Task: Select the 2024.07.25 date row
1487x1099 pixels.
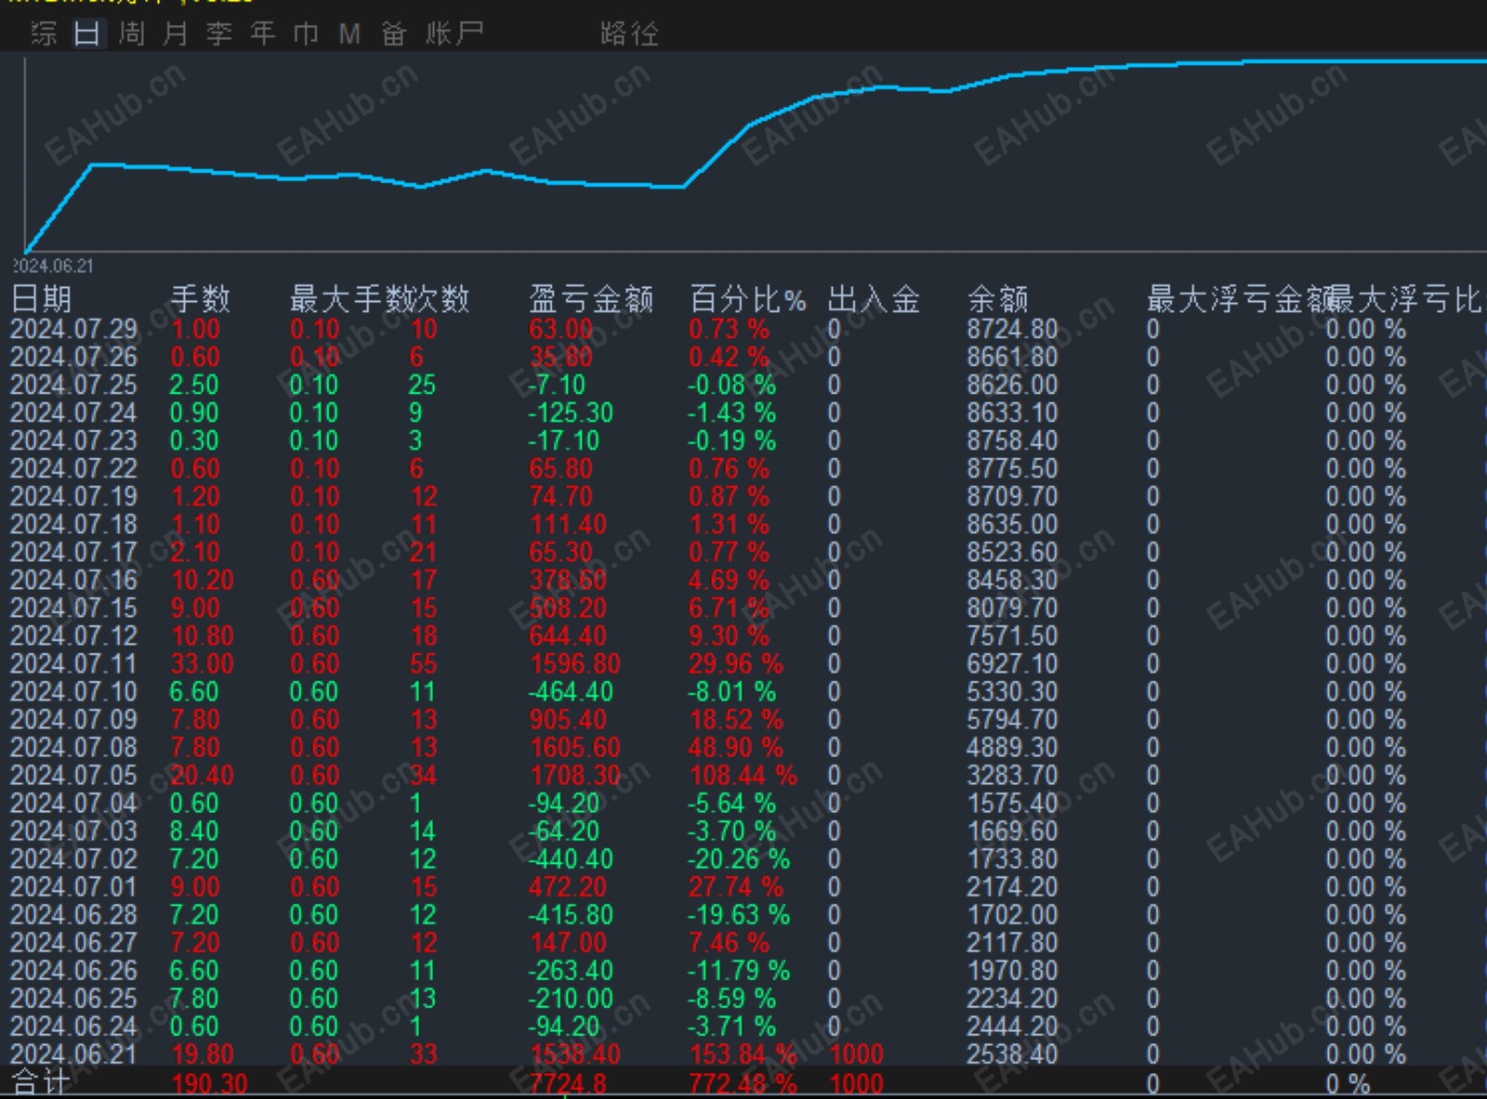Action: [x=73, y=385]
